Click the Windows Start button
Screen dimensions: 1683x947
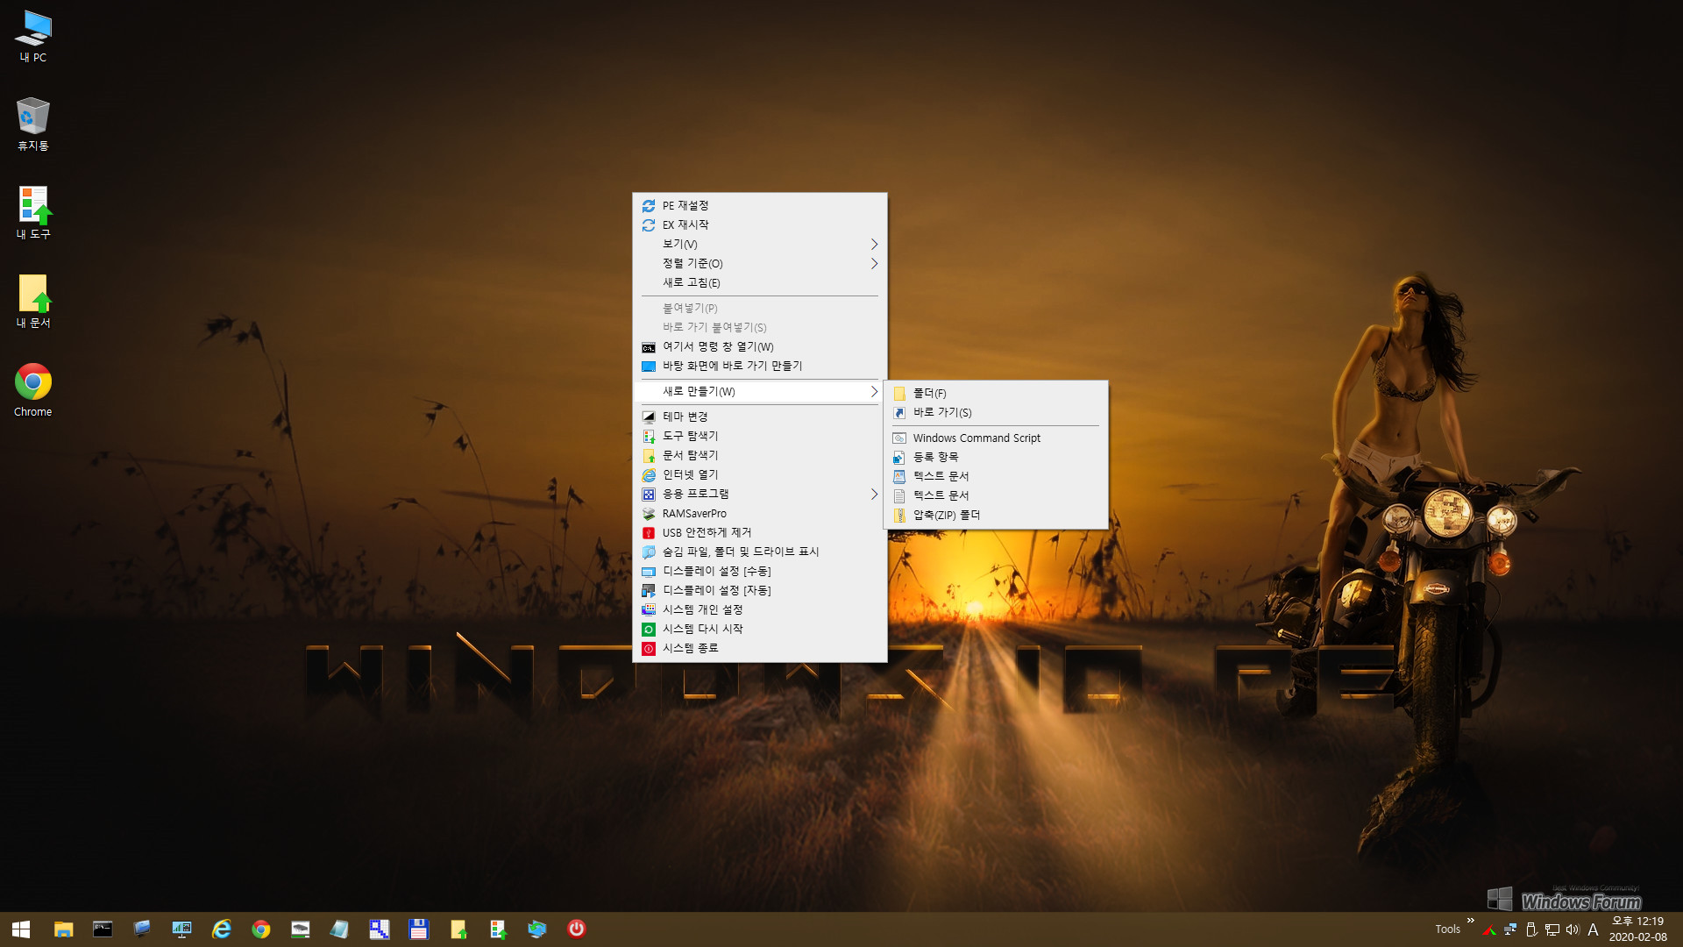coord(21,929)
